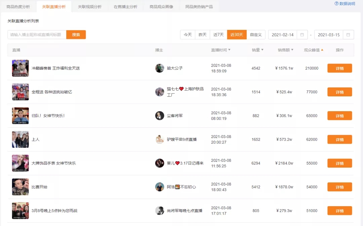Open 详情 for the 冲巅峰榜首 livestream
The image size is (363, 226).
pyautogui.click(x=339, y=68)
